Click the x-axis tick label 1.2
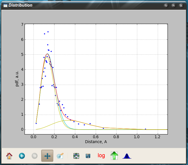Viewport: 188px width, 165px height. (x=157, y=137)
